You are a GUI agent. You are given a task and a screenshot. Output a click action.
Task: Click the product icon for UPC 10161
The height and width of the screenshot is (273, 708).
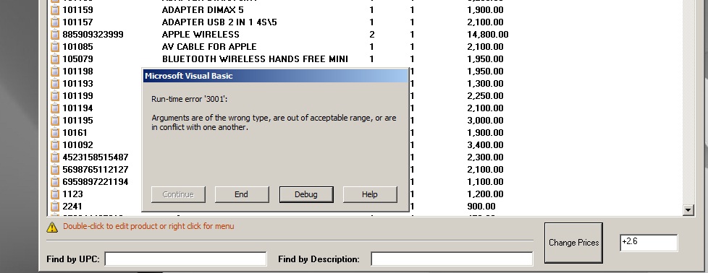(54, 132)
